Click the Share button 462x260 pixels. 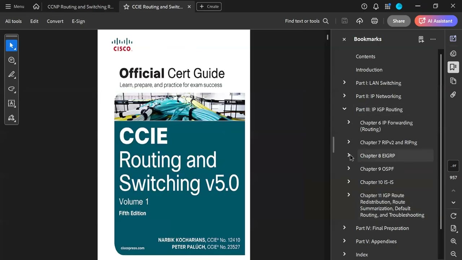pyautogui.click(x=398, y=21)
